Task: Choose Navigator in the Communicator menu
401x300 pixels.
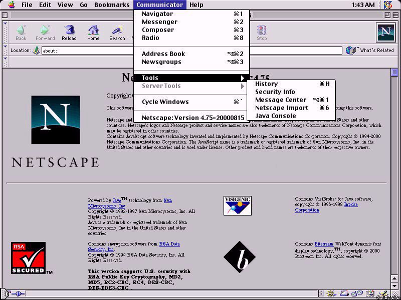Action: [x=191, y=14]
